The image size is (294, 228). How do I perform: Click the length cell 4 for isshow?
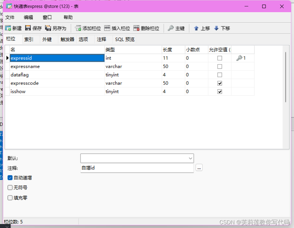tap(173, 92)
